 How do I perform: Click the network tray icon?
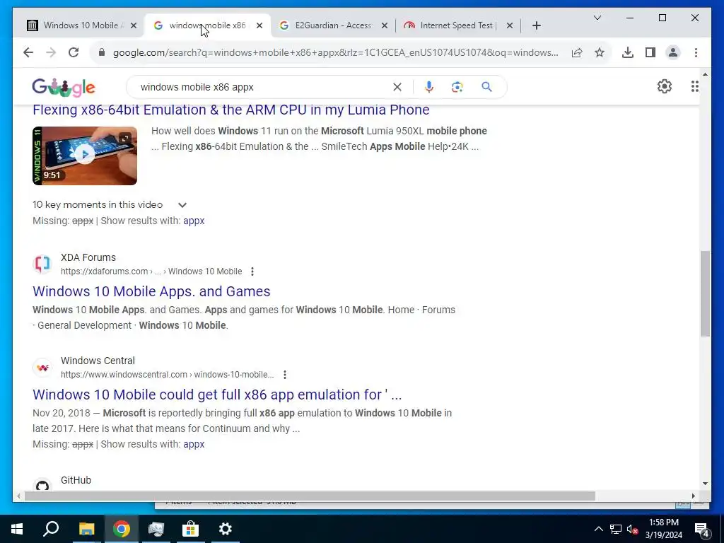616,529
